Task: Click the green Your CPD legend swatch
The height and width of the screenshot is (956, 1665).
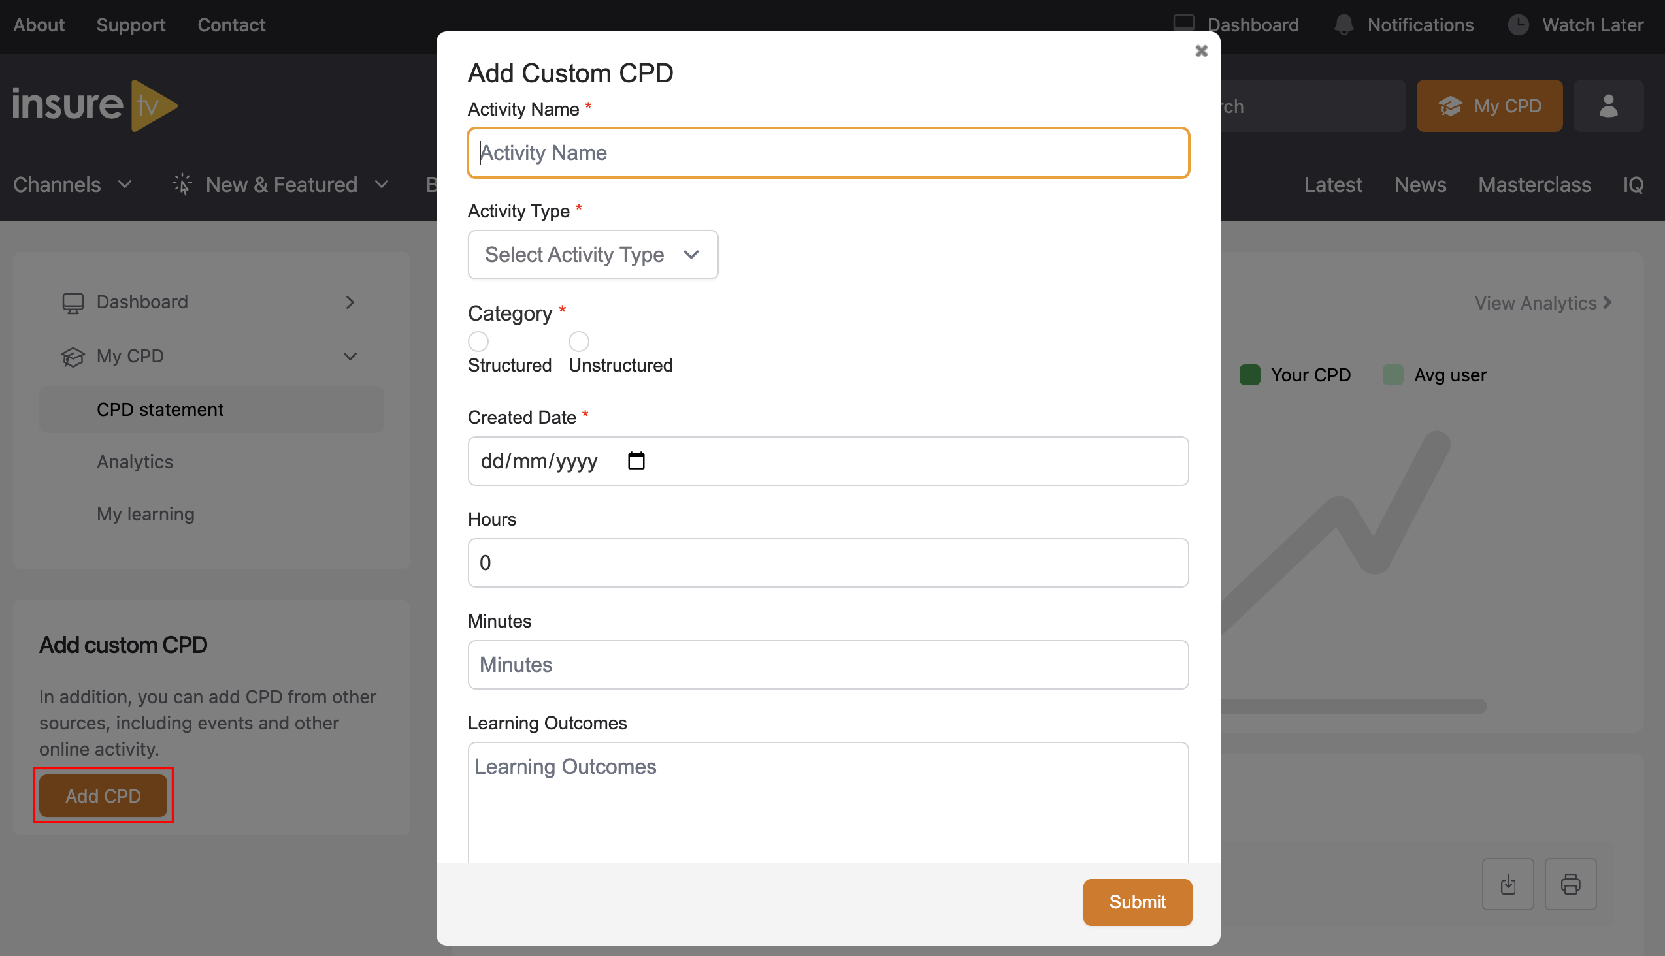Action: click(1251, 374)
